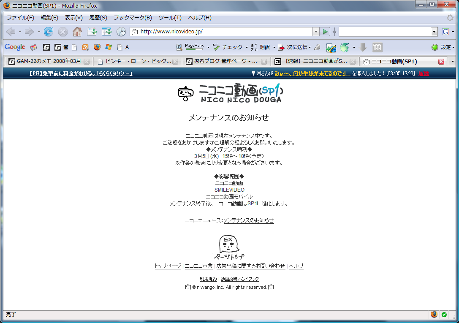Click the Send to button

click(x=293, y=47)
